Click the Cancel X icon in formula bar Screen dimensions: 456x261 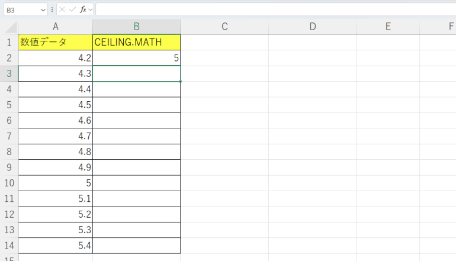tap(62, 10)
